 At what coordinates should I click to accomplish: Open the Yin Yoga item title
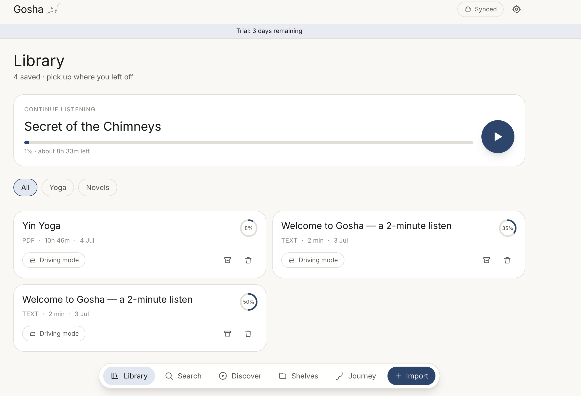tap(41, 226)
